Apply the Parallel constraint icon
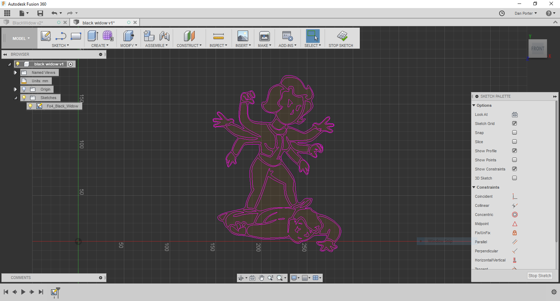Viewport: 560px width, 301px height. click(514, 242)
